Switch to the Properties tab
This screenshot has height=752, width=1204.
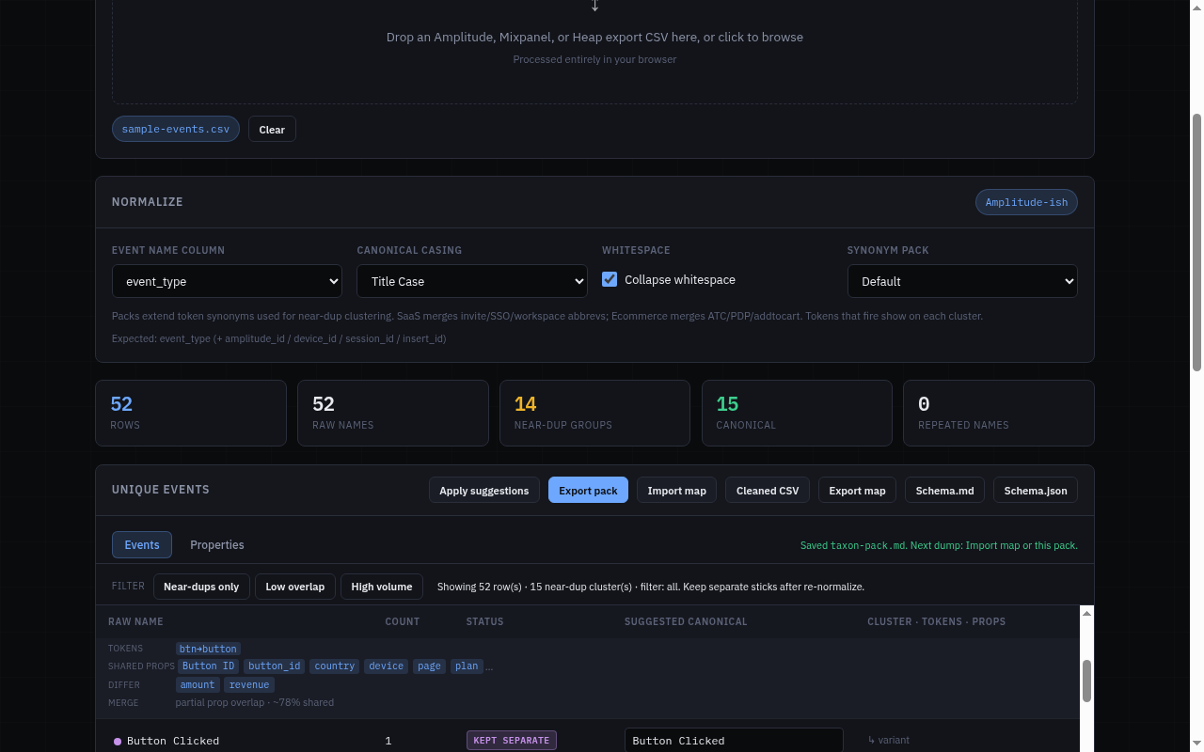(x=217, y=545)
